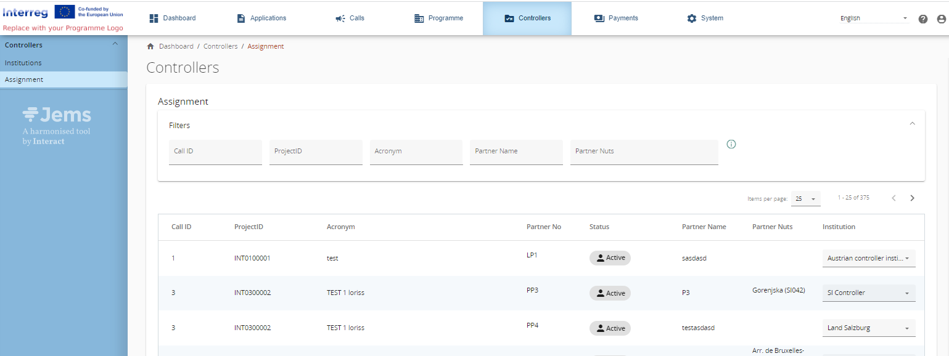Collapse the Filters panel chevron

[912, 124]
